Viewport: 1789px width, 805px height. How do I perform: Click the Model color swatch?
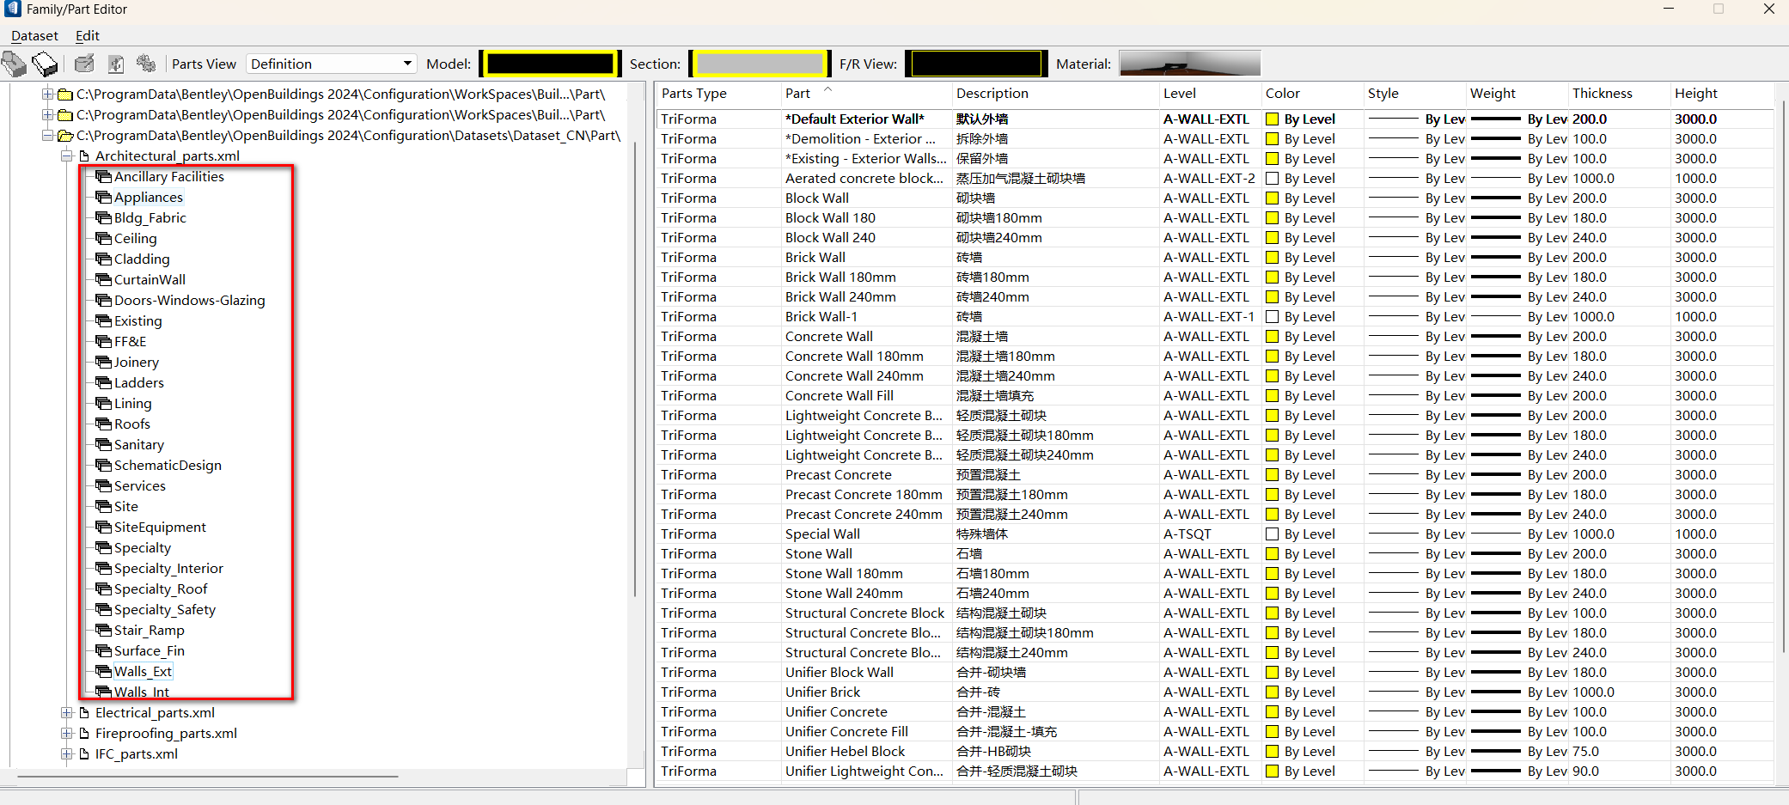pyautogui.click(x=550, y=64)
